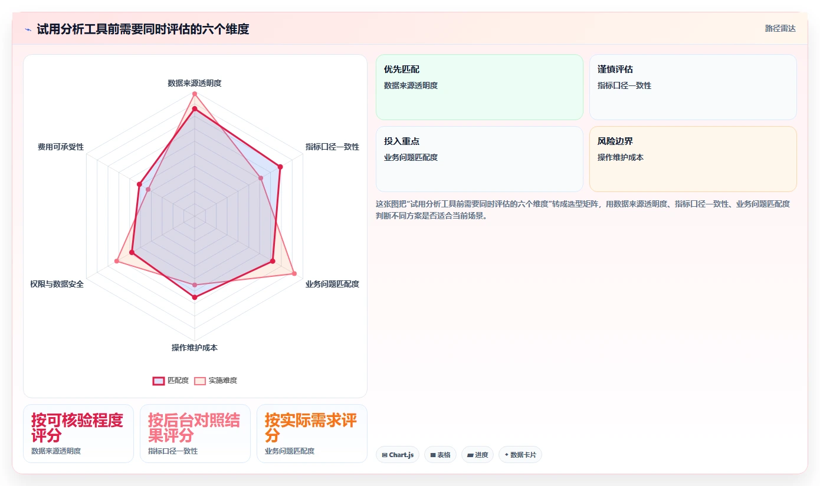Click the 按后台对照结果评分 card
This screenshot has width=820, height=486.
pyautogui.click(x=195, y=434)
